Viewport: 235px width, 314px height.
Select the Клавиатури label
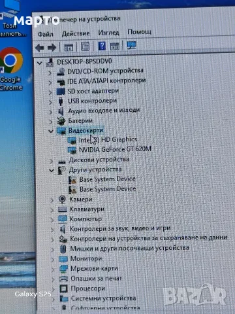[x=87, y=209]
